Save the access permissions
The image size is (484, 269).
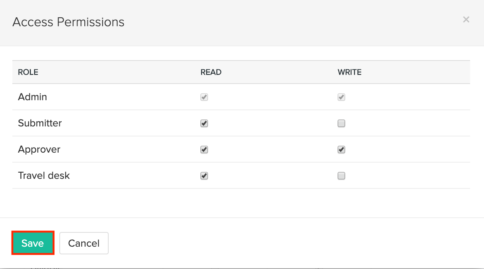pyautogui.click(x=33, y=243)
